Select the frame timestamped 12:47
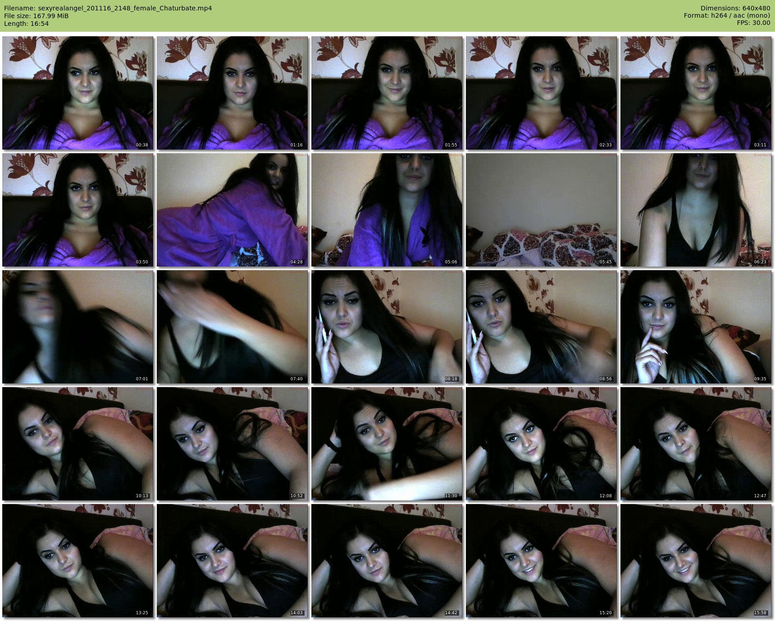Screen dimensions: 775x621 point(696,444)
